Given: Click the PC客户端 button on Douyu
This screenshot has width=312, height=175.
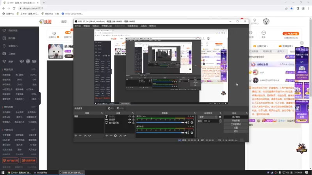Looking at the screenshot, I should 291,34.
